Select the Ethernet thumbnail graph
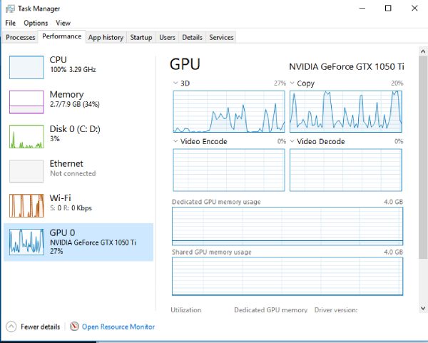 tap(26, 171)
